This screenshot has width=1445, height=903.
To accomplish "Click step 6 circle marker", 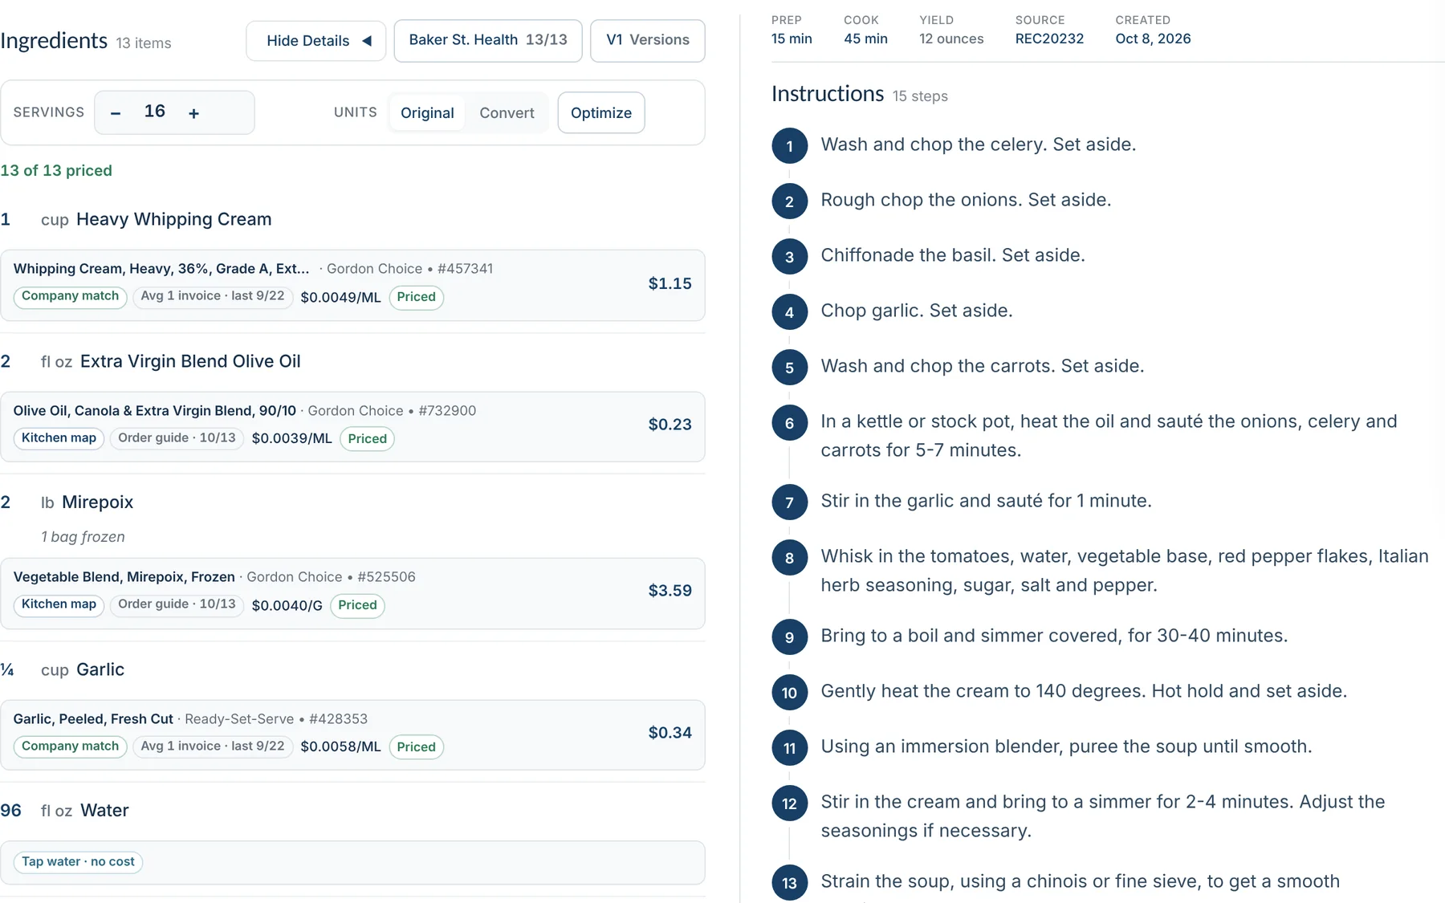I will coord(790,423).
